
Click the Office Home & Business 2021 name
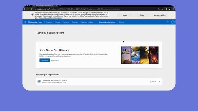tap(54, 80)
